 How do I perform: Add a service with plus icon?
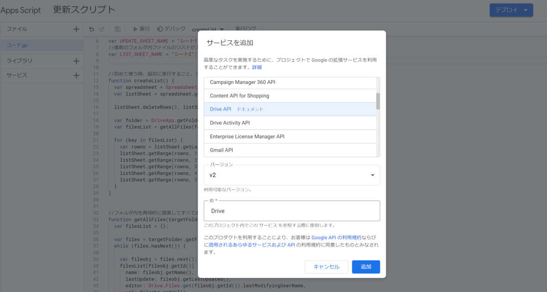[x=76, y=75]
